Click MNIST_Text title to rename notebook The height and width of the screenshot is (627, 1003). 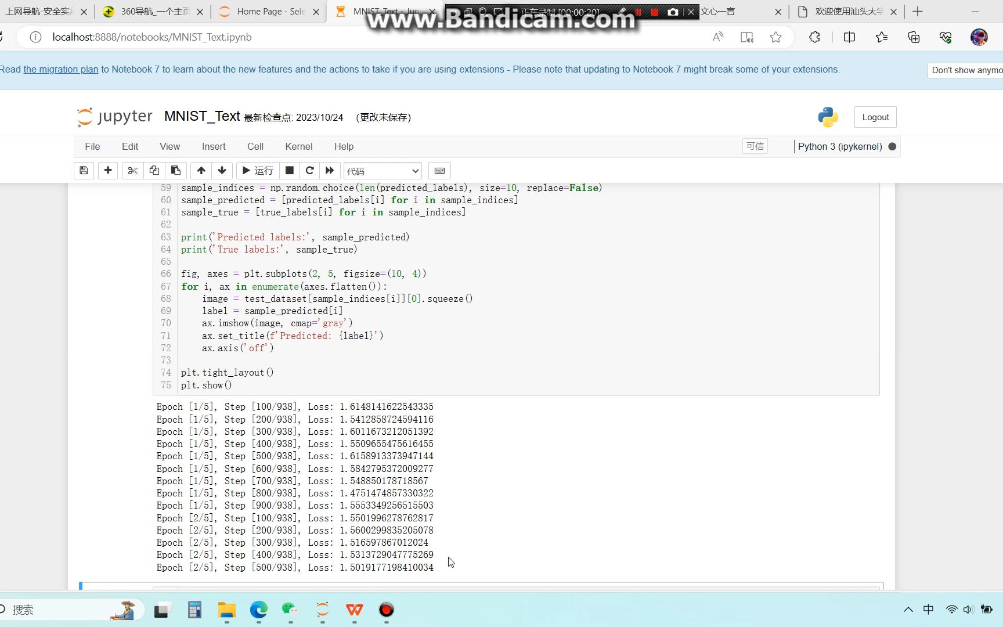point(201,116)
